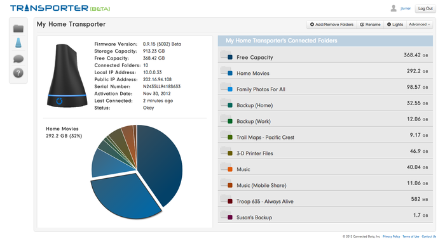The height and width of the screenshot is (239, 445).
Task: Click the My Home Transporter page title
Action: pyautogui.click(x=71, y=24)
